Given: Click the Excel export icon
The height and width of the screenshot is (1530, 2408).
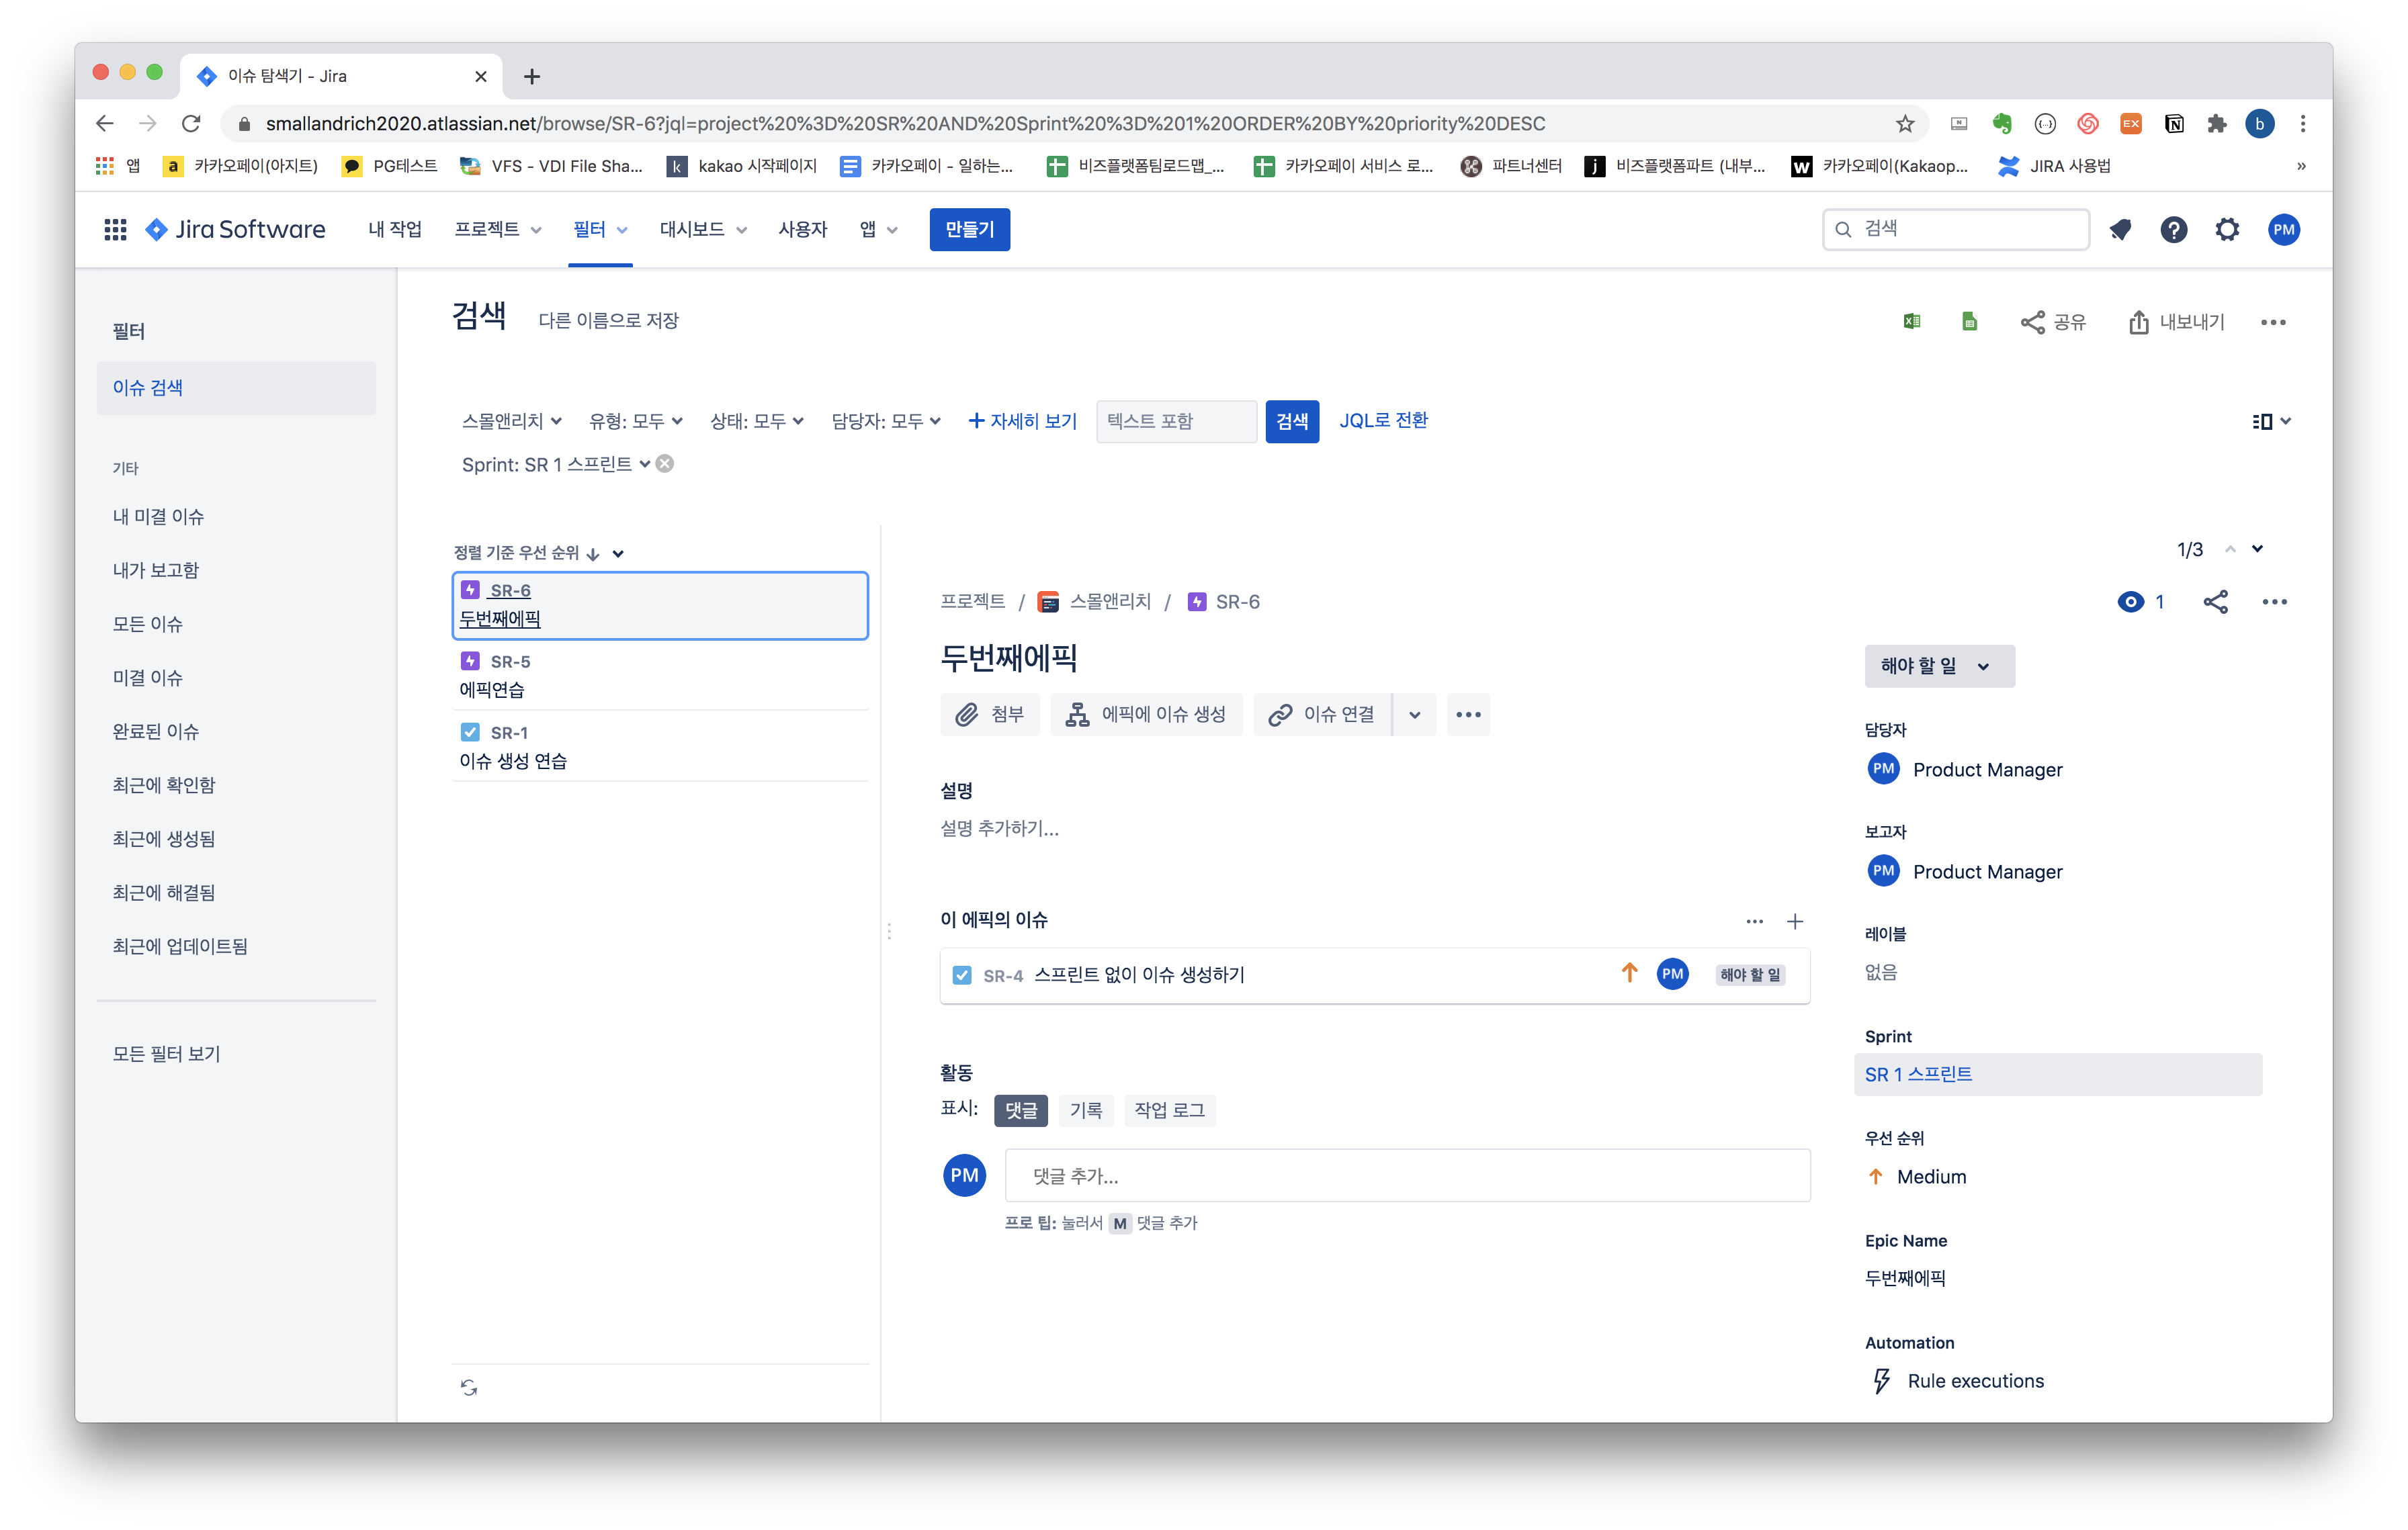Looking at the screenshot, I should [1911, 322].
